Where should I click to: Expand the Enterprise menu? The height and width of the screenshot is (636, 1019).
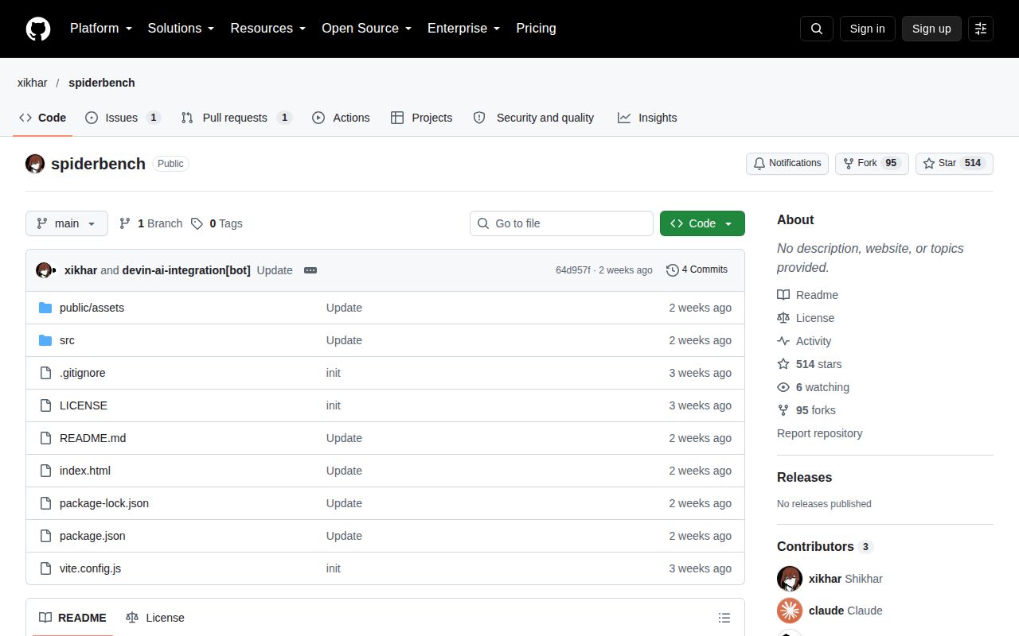[464, 28]
